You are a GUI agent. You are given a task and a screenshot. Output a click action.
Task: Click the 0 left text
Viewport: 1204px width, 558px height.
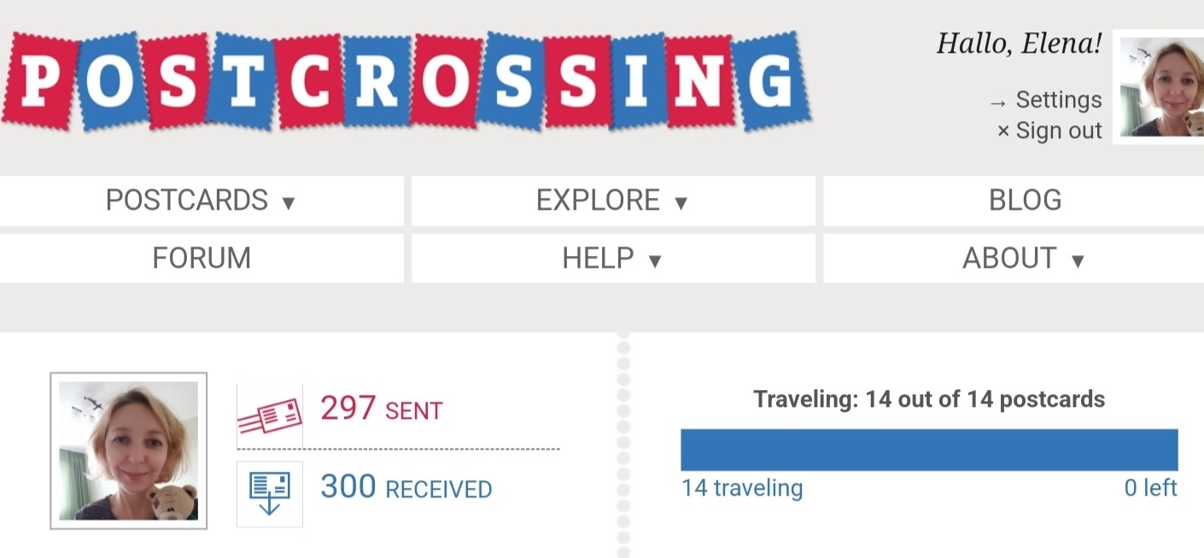click(x=1150, y=489)
